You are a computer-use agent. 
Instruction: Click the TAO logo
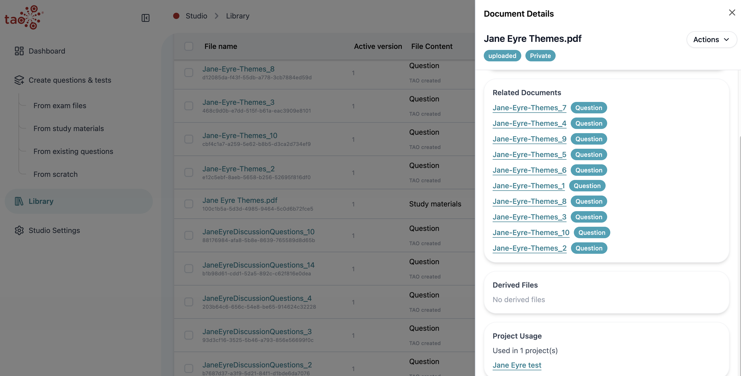tap(24, 17)
